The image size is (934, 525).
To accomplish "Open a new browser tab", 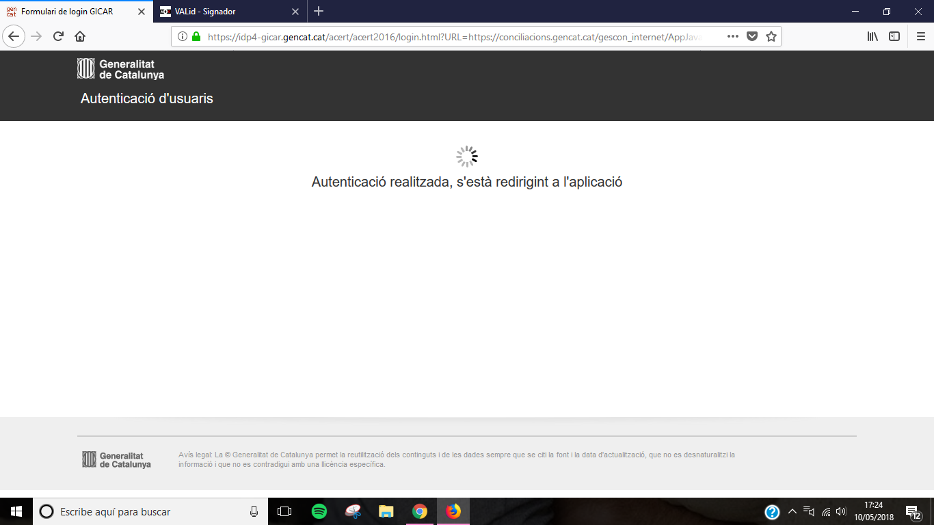I will pyautogui.click(x=319, y=12).
